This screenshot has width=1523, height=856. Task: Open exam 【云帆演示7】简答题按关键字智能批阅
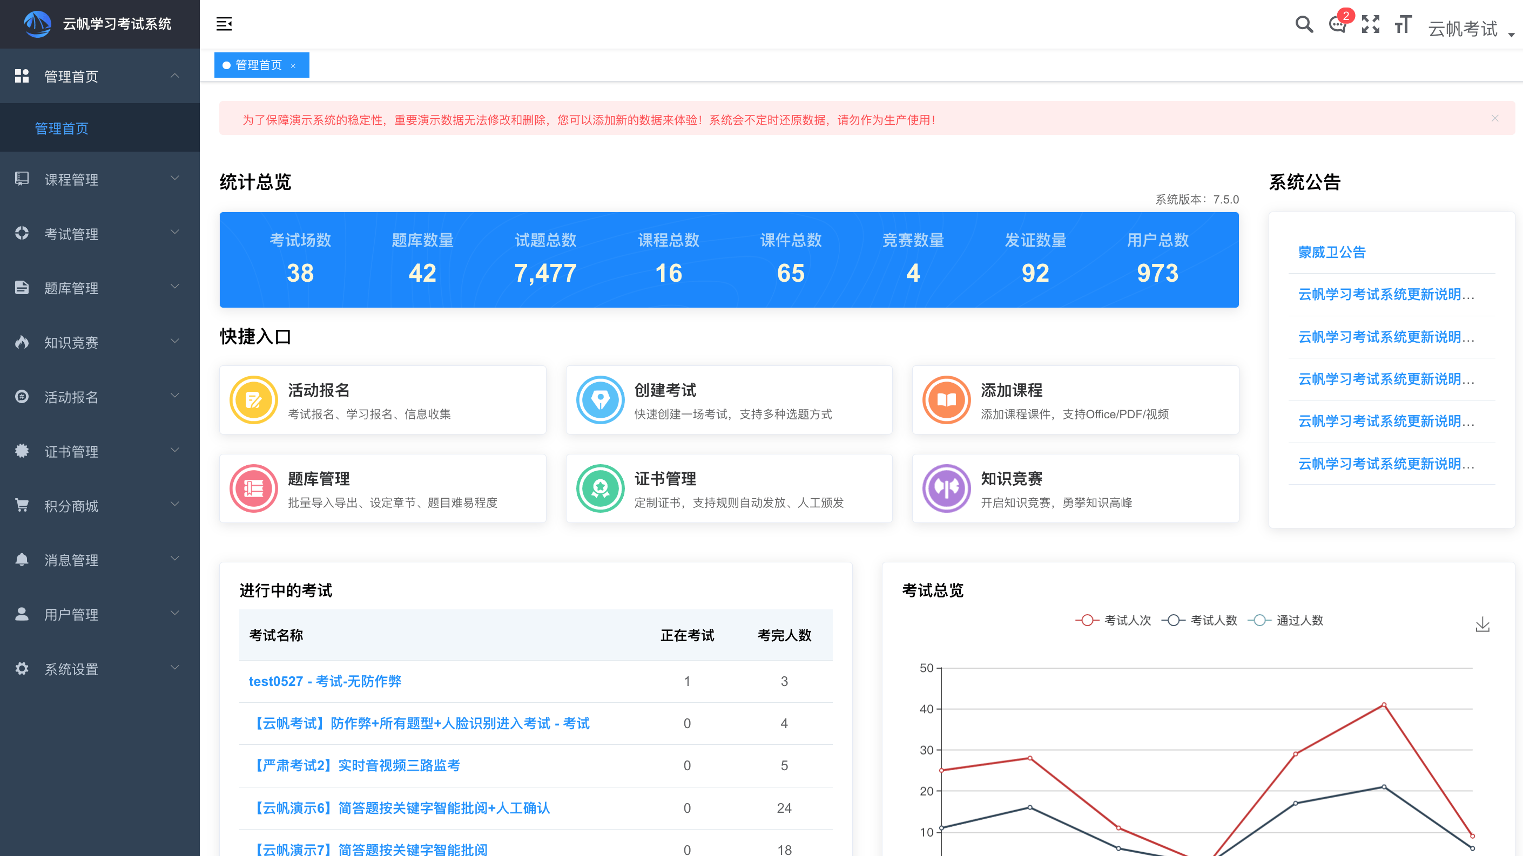pyautogui.click(x=368, y=850)
